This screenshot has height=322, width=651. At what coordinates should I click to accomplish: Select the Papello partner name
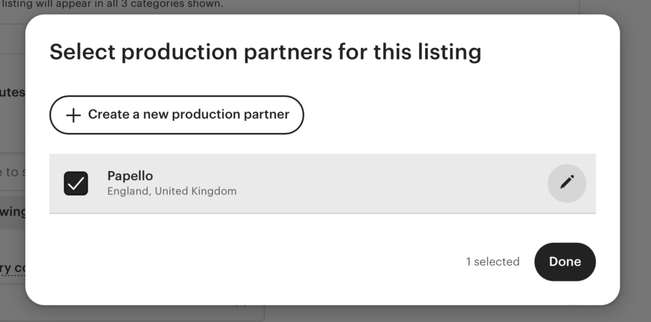coord(130,176)
